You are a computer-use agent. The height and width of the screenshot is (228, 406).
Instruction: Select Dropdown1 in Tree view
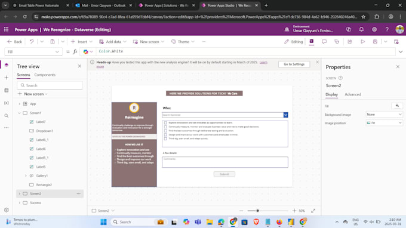coord(45,131)
